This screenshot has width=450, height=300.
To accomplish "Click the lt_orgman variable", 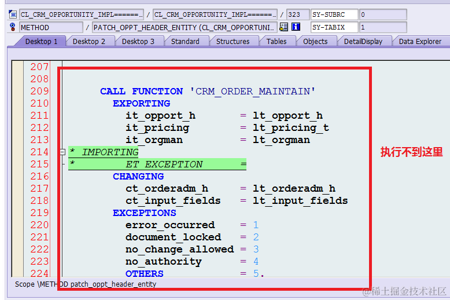I will tap(281, 140).
